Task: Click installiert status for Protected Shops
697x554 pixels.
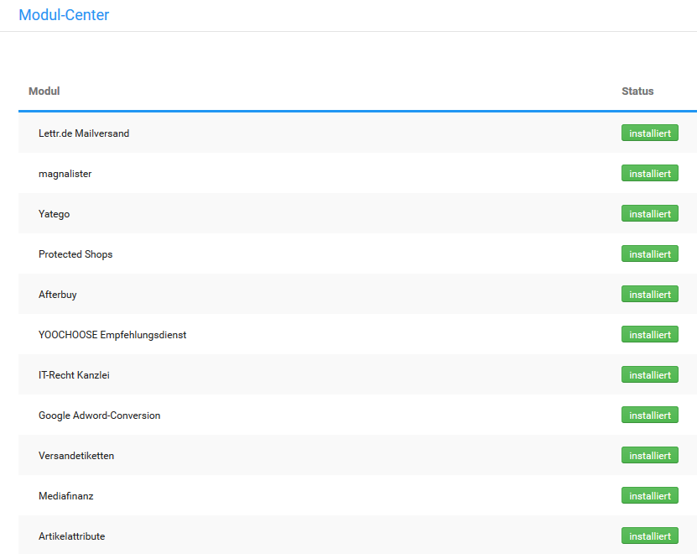Action: click(x=649, y=254)
